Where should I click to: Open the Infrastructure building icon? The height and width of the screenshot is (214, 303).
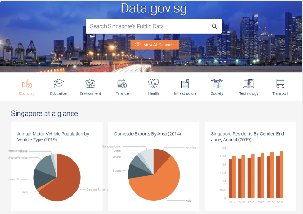185,83
